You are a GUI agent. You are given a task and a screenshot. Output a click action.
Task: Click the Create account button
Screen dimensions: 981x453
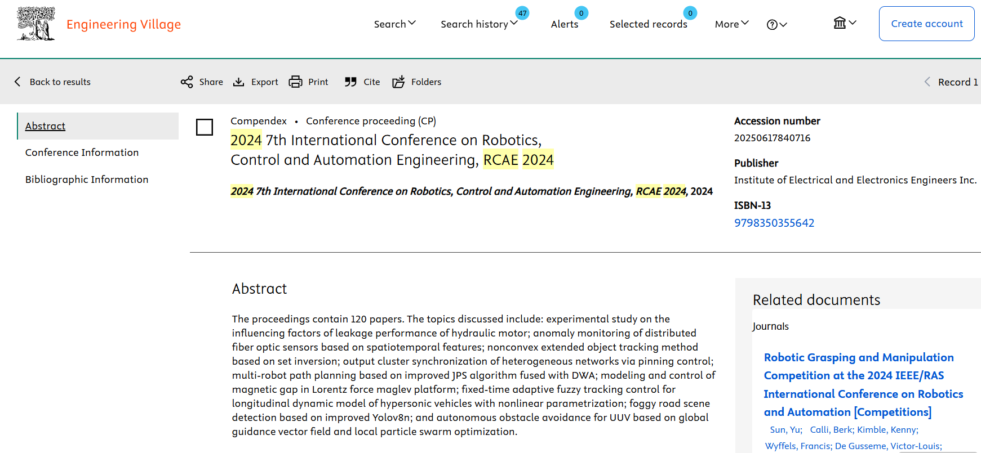click(926, 24)
